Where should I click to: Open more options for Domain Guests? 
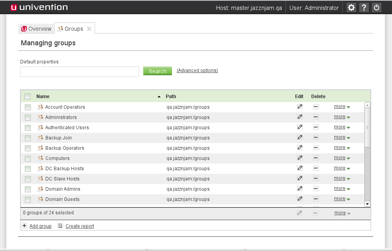[342, 199]
